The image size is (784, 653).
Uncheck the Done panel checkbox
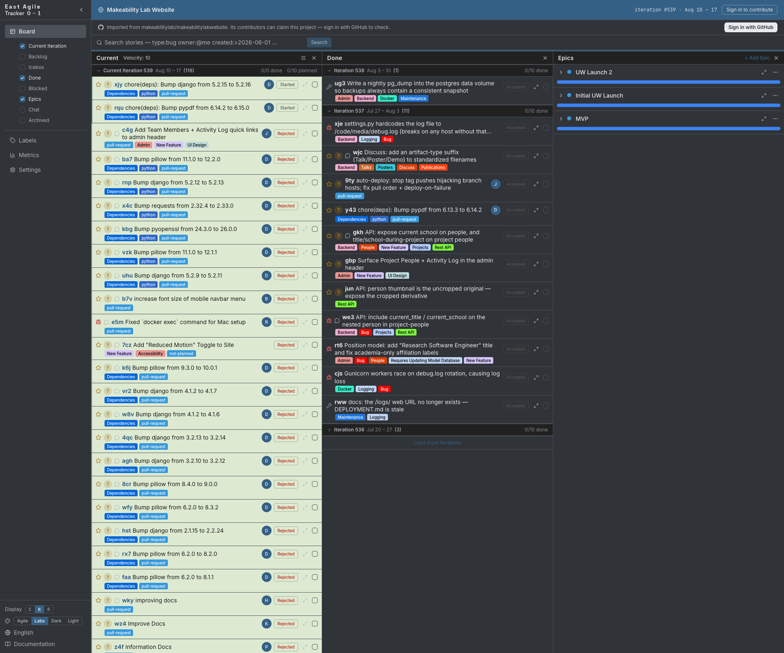pos(22,78)
